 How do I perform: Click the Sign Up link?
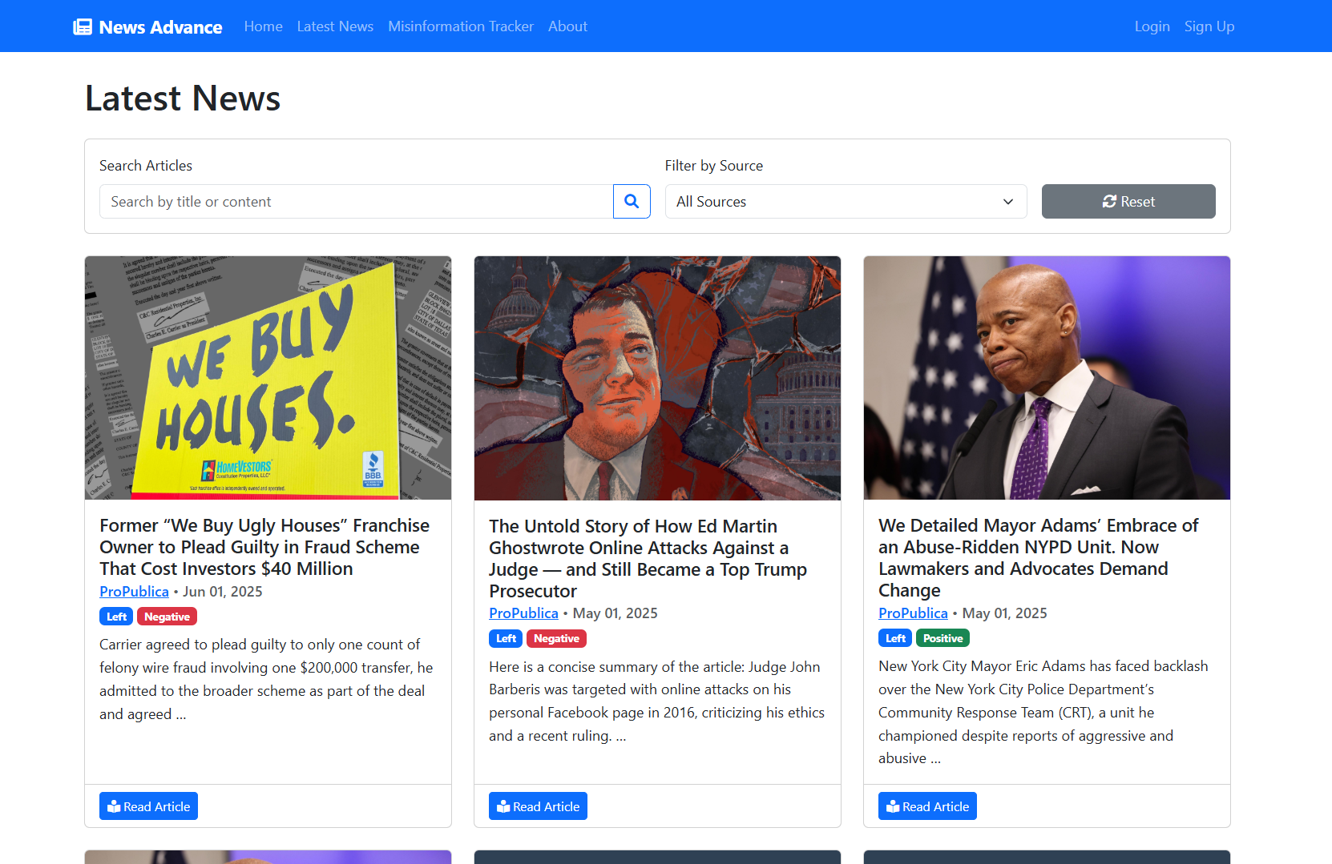click(x=1209, y=26)
